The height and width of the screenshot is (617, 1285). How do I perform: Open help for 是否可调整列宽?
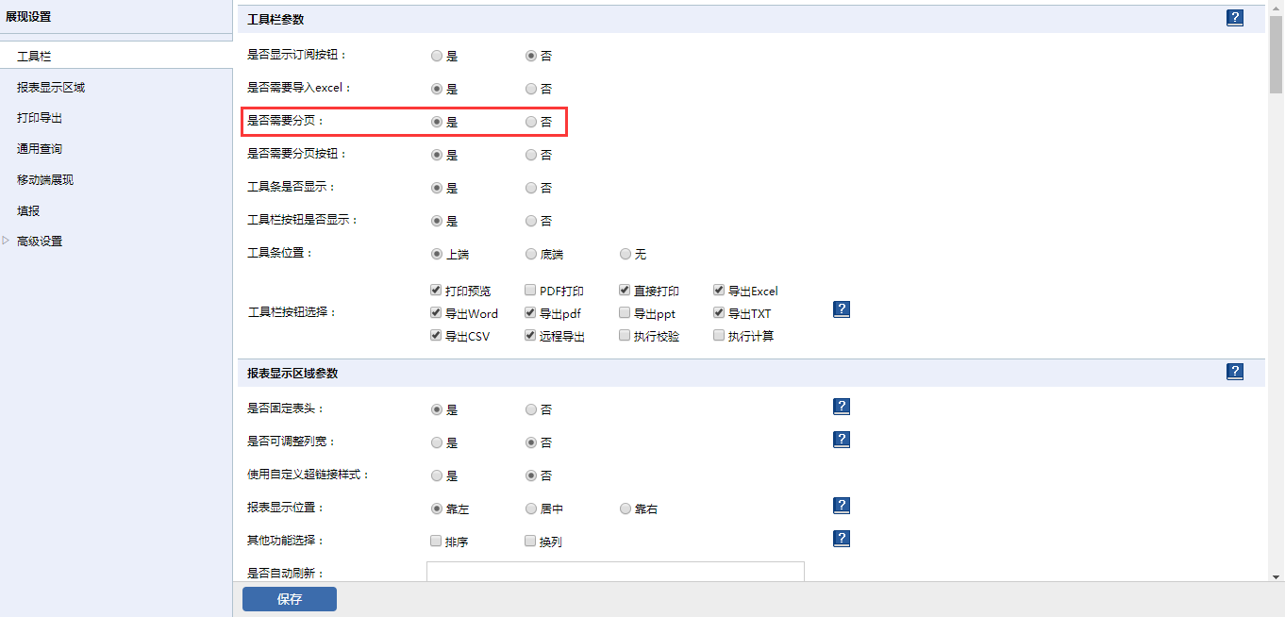pyautogui.click(x=843, y=440)
